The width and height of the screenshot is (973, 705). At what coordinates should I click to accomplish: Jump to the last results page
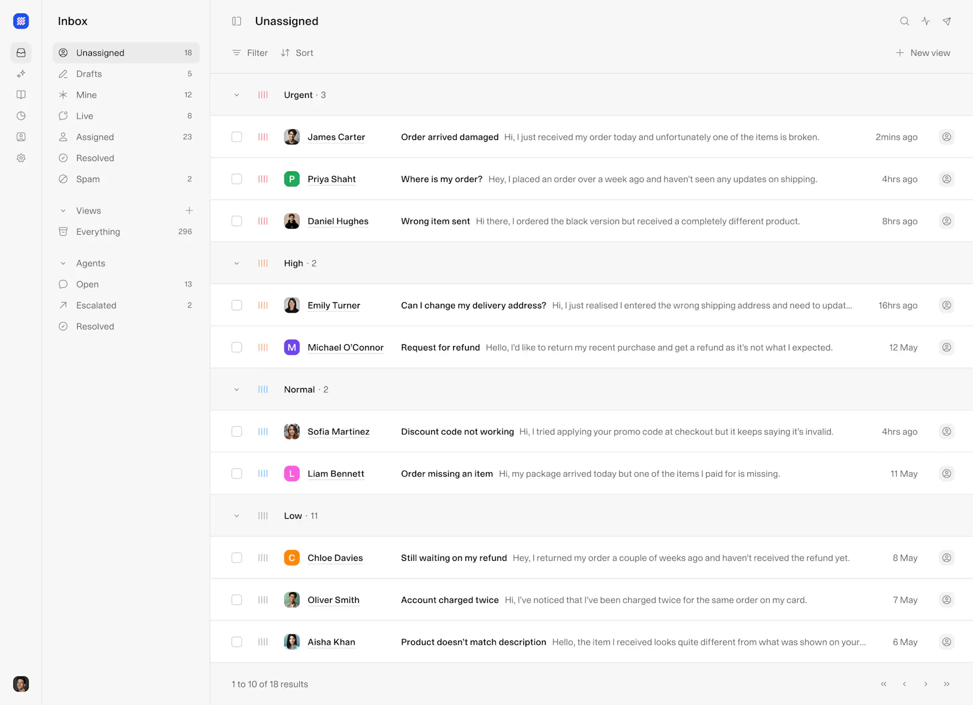(x=947, y=684)
